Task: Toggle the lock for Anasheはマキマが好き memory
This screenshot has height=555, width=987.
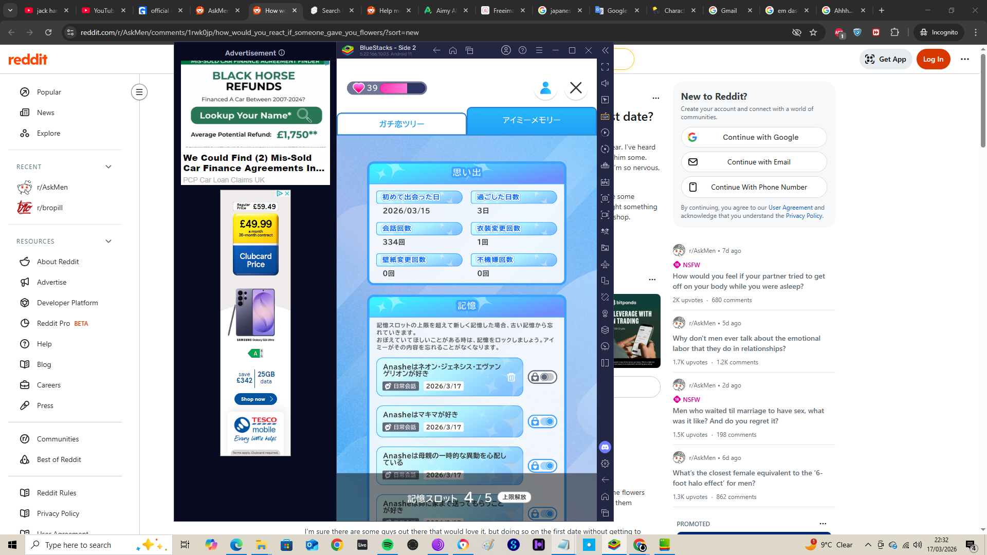Action: click(542, 421)
